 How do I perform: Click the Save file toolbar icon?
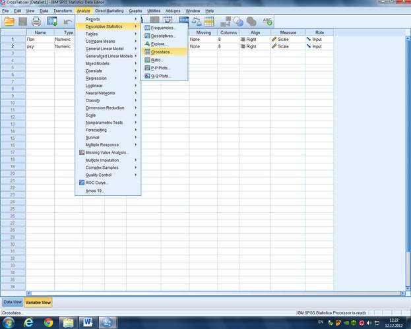point(23,22)
